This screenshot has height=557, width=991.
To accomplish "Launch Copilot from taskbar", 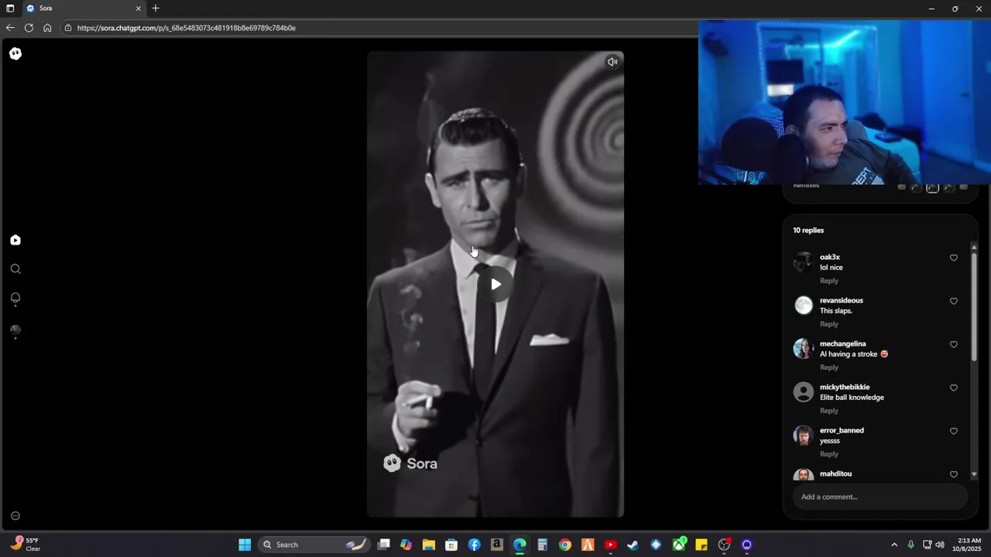I will pyautogui.click(x=406, y=545).
